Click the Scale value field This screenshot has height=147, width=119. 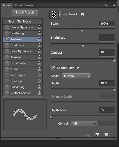pyautogui.click(x=107, y=24)
